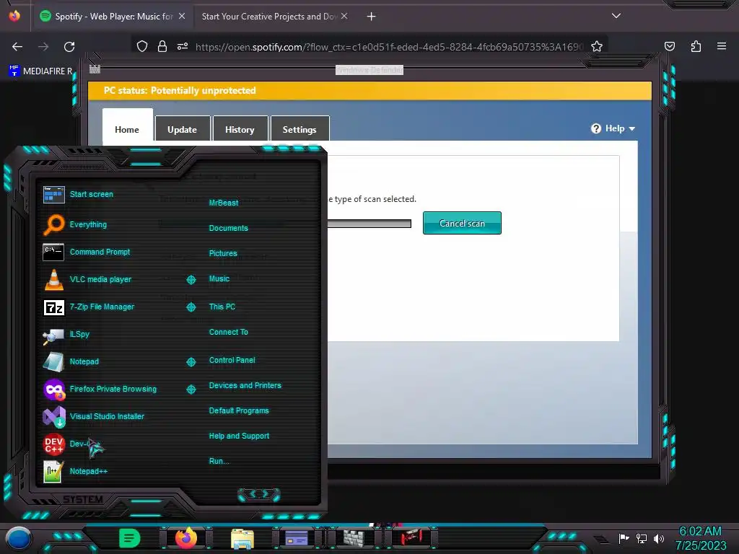Launch Firefox Private Browsing
739x554 pixels.
[100, 389]
